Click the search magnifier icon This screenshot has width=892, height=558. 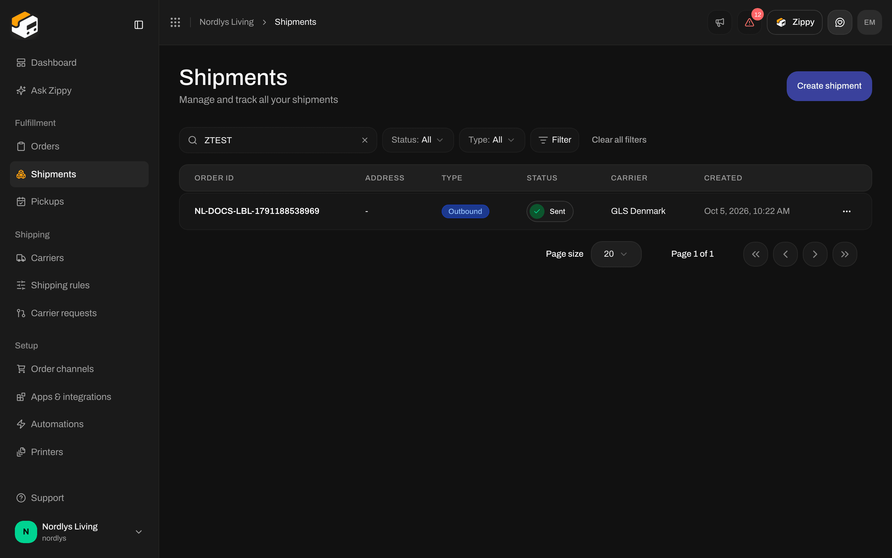[x=192, y=140]
